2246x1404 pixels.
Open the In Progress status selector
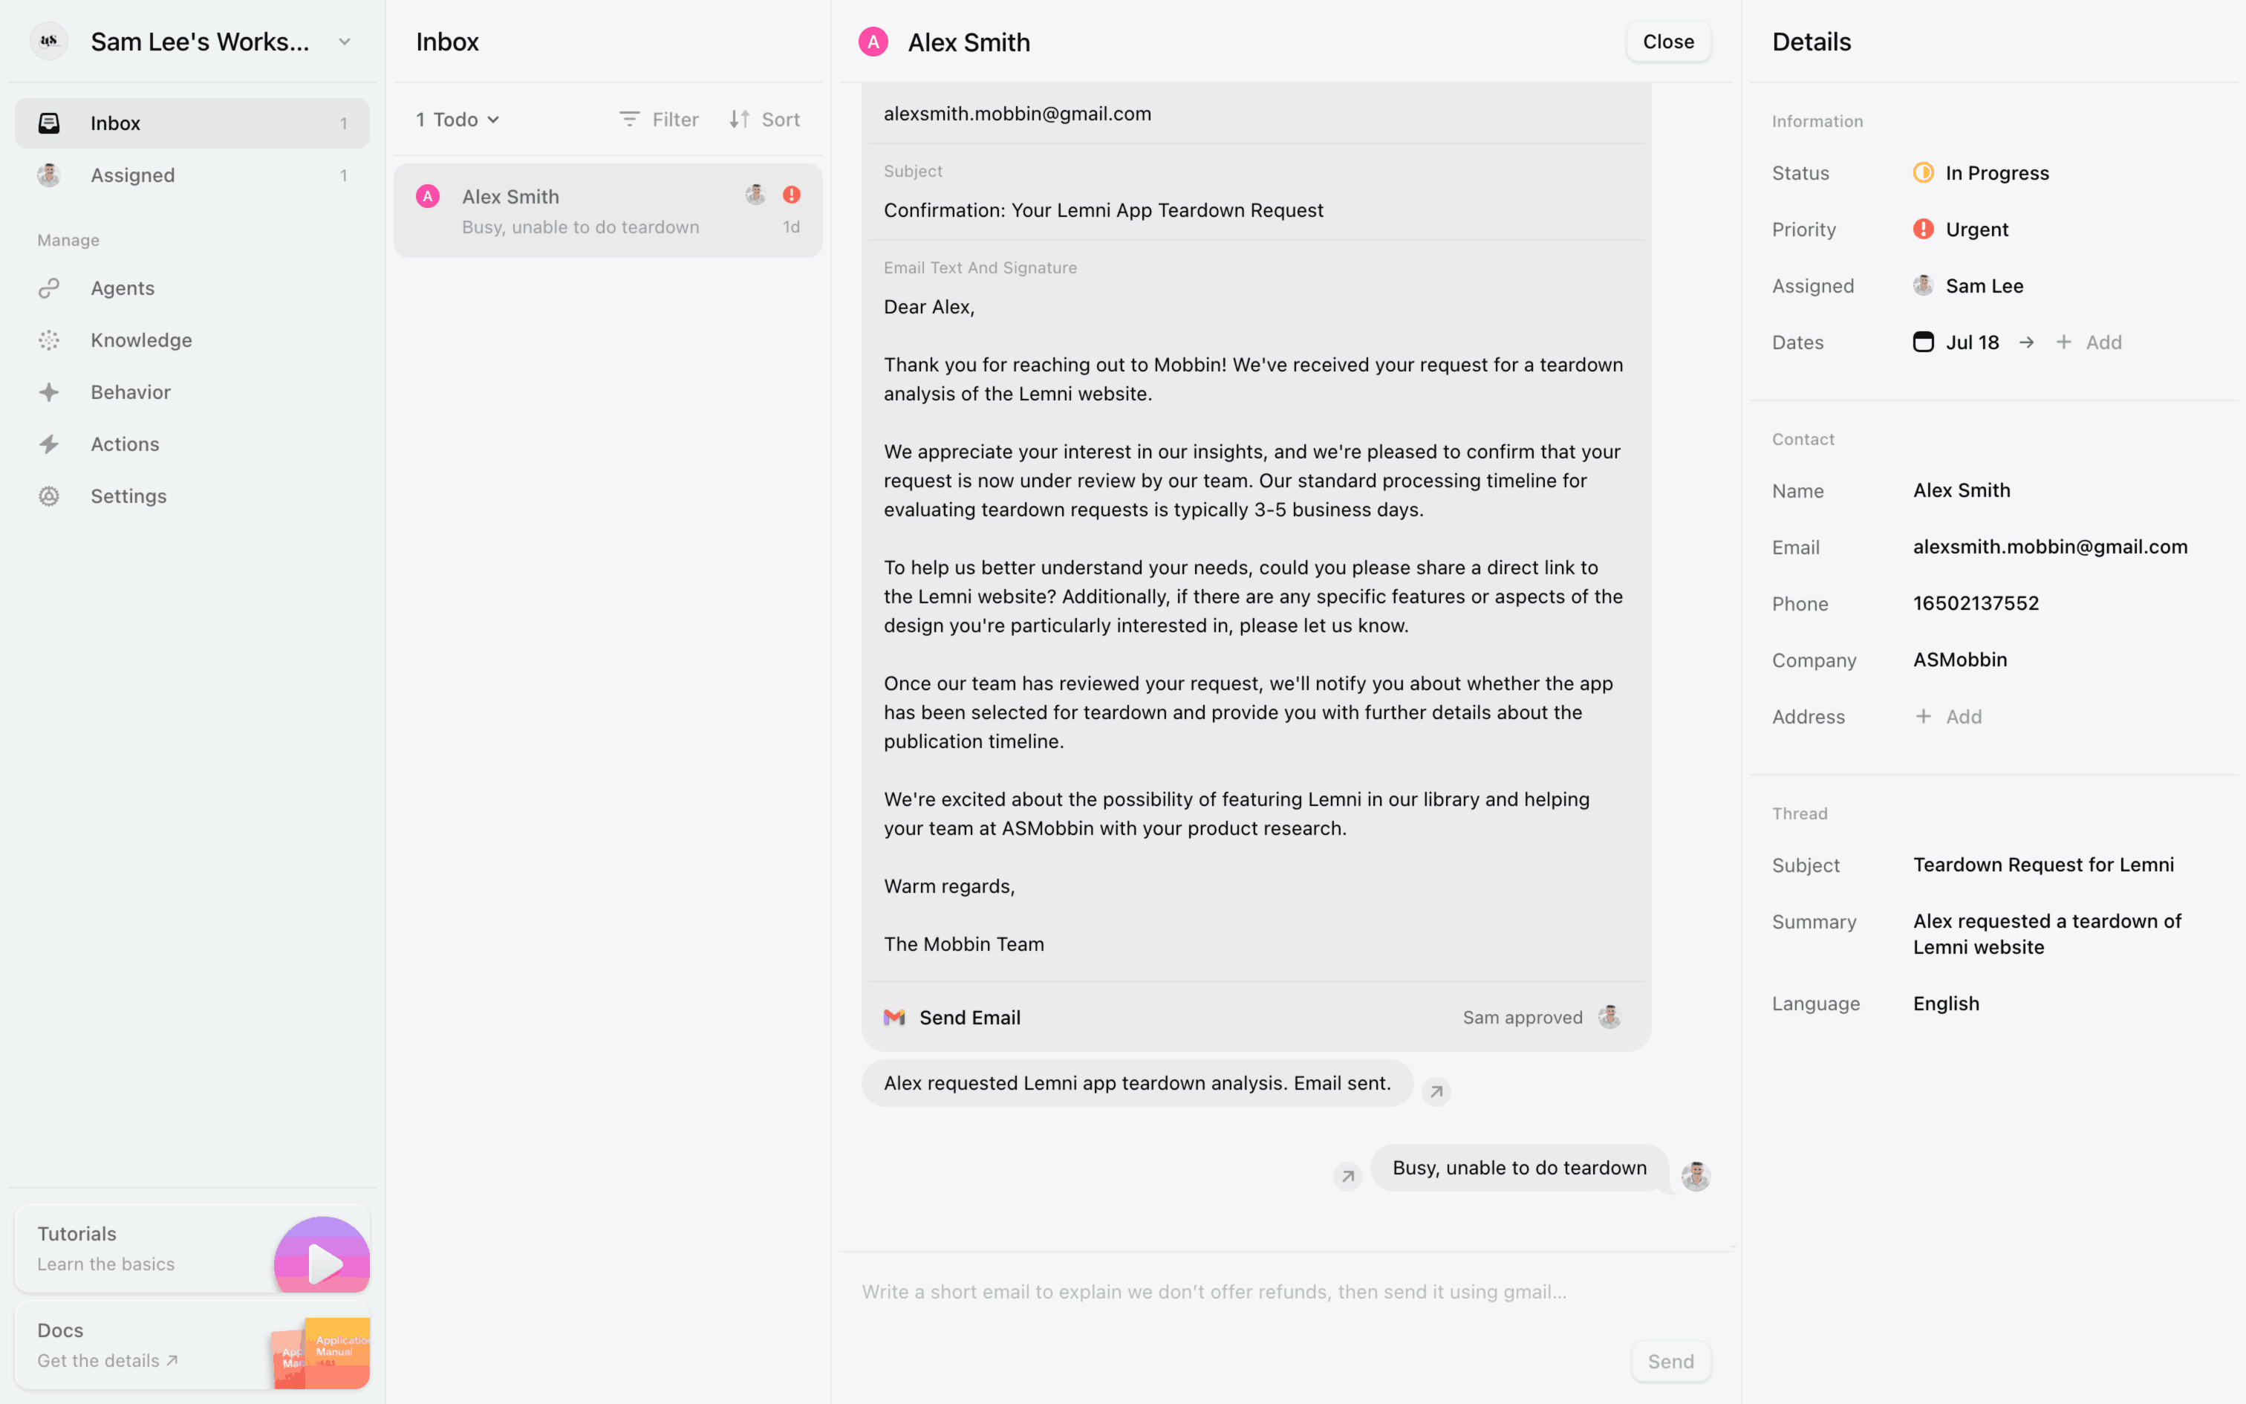click(1981, 174)
